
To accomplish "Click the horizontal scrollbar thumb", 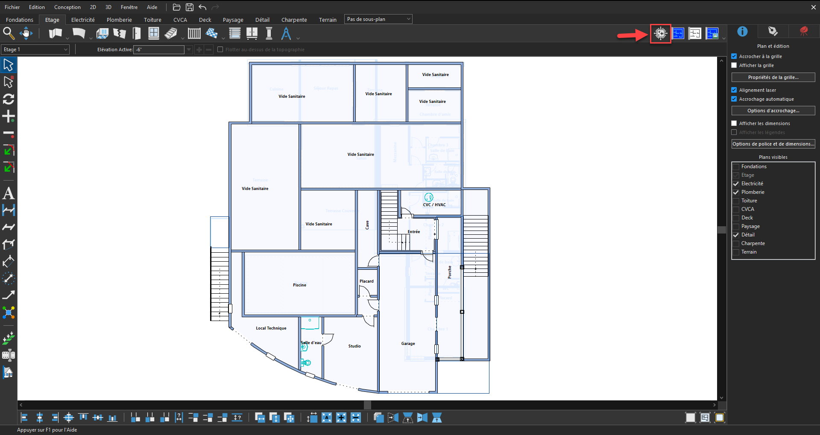I will click(367, 405).
